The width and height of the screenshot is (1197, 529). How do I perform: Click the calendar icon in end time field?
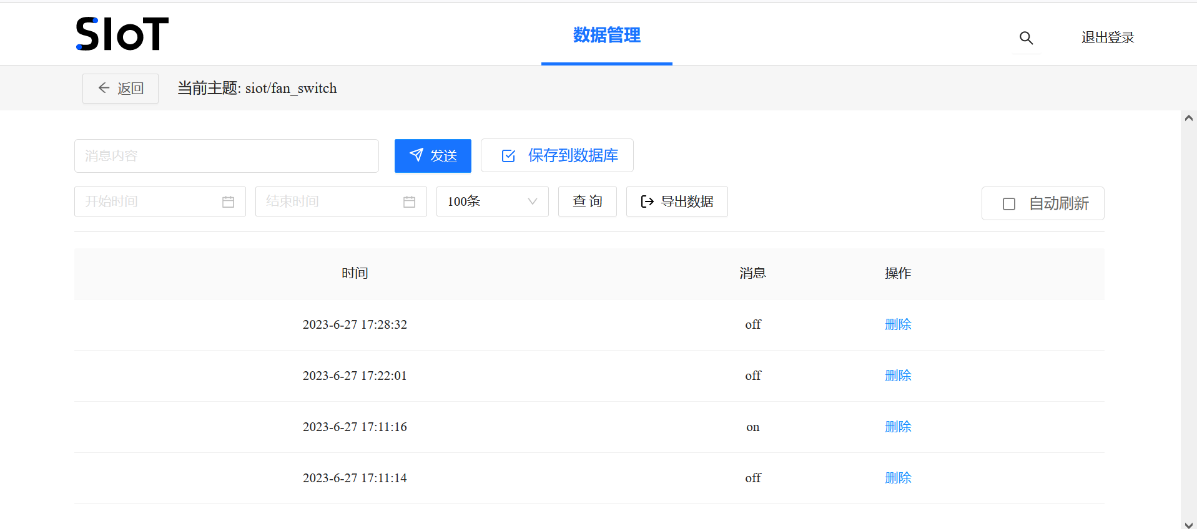(409, 201)
